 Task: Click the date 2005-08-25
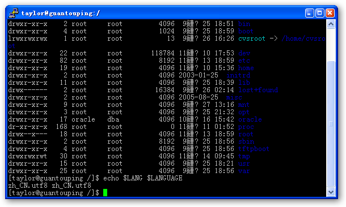tap(198, 97)
